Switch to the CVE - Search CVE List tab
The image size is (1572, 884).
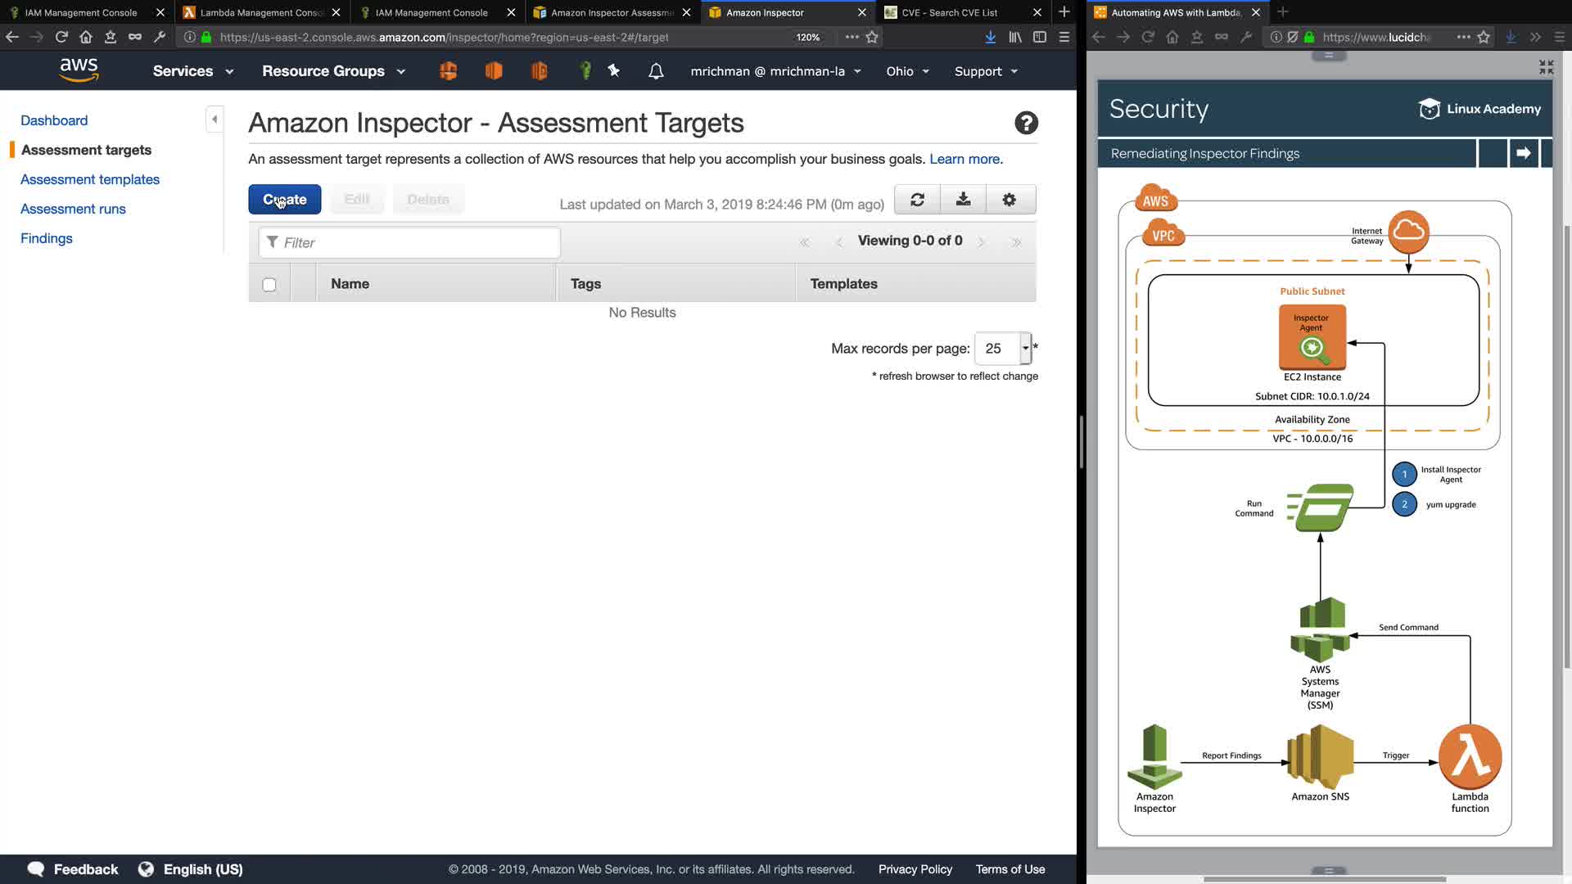click(950, 12)
